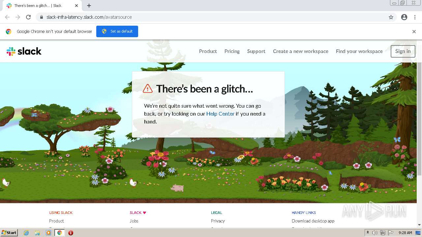Open File Explorer from the taskbar
Viewport: 422px width, 237px height.
[37, 233]
